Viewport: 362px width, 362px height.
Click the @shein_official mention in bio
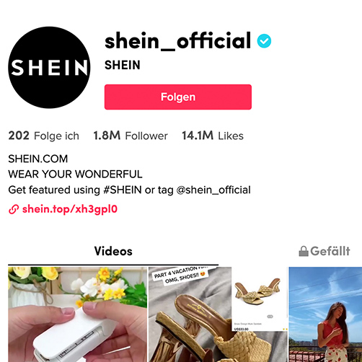[213, 190]
